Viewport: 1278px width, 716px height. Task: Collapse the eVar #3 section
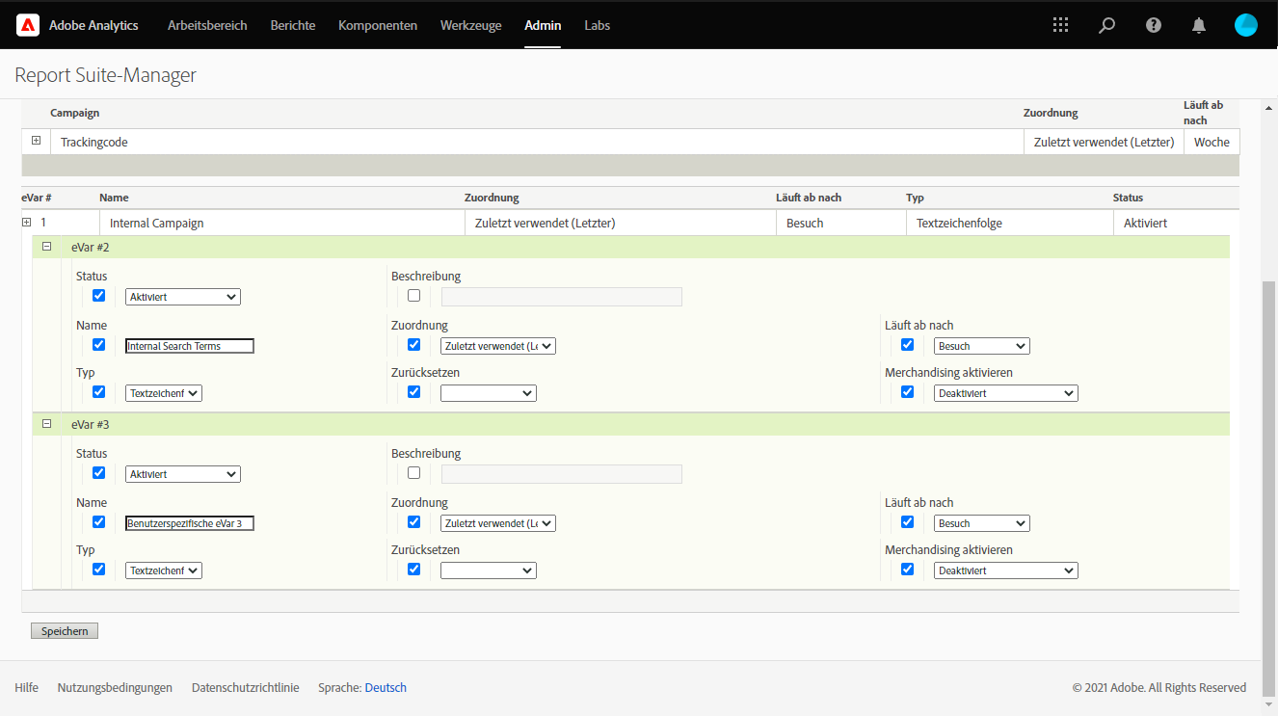click(x=46, y=424)
